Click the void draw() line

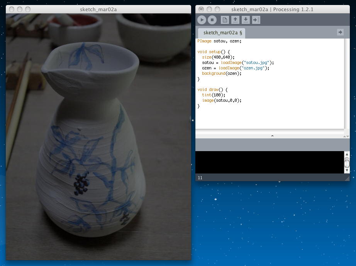(212, 89)
